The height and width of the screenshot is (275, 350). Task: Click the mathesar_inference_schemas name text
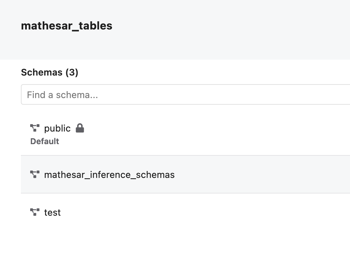pyautogui.click(x=109, y=175)
